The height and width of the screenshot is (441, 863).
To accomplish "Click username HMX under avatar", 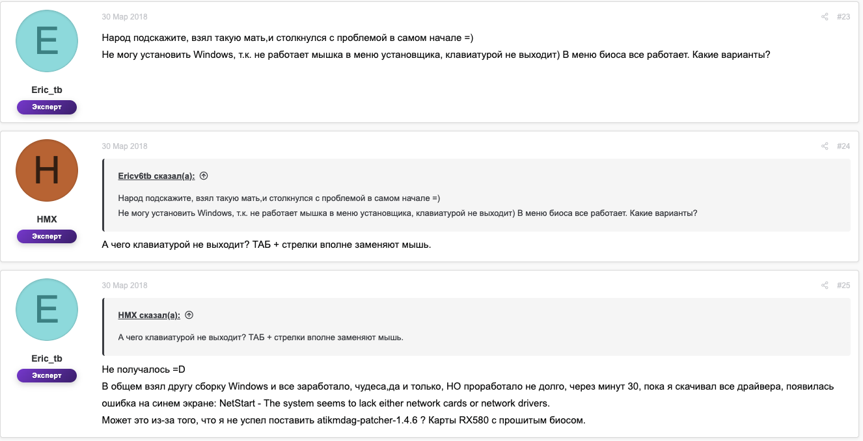I will pos(47,219).
